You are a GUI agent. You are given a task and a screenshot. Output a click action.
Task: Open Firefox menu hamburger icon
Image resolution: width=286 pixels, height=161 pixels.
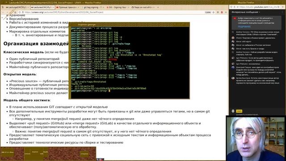tap(226, 12)
